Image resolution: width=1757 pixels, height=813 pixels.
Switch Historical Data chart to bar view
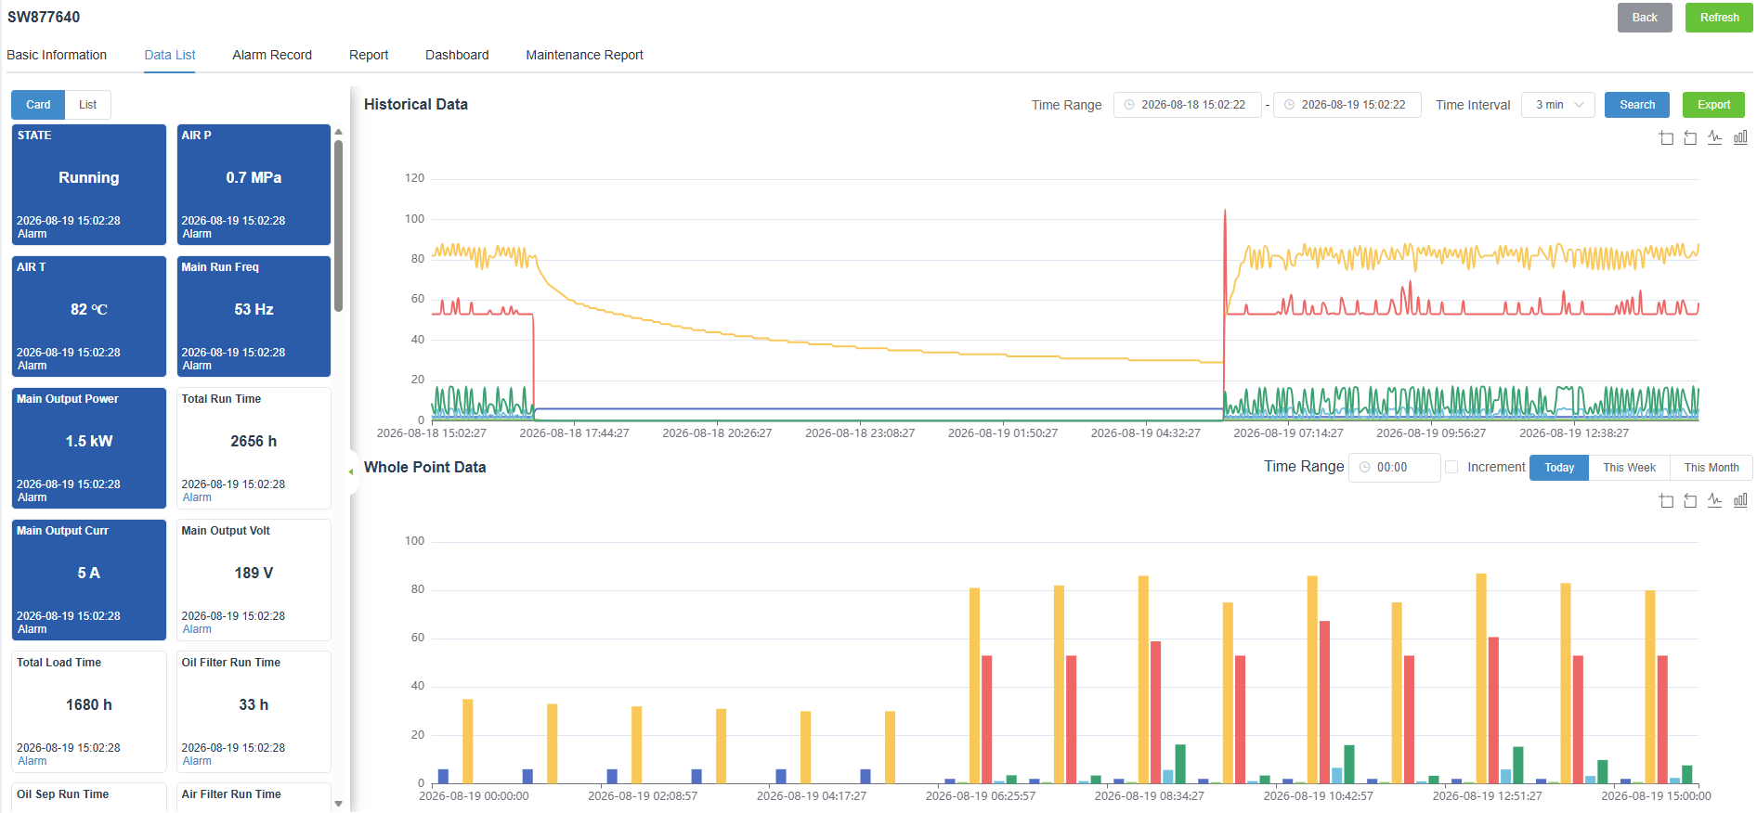(x=1740, y=137)
